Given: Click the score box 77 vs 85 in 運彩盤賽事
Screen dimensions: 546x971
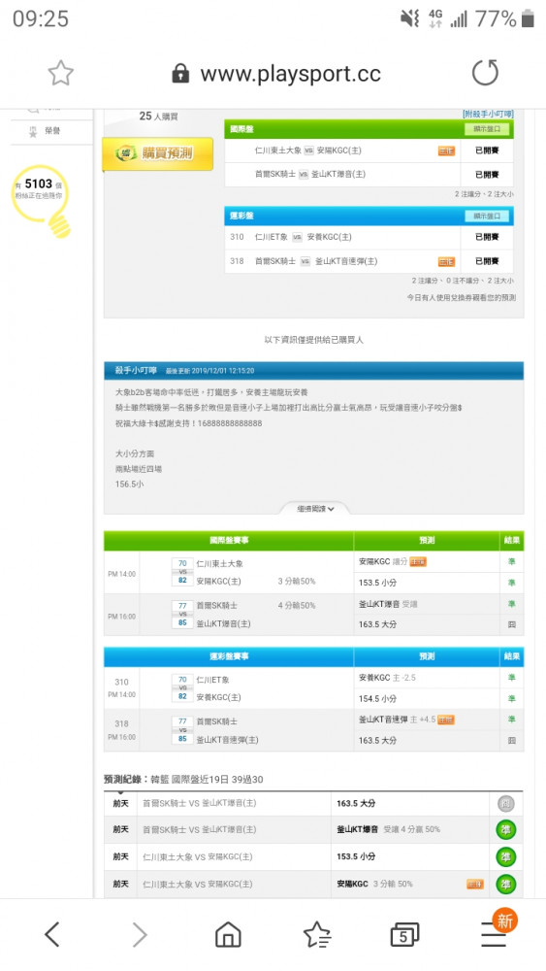Looking at the screenshot, I should coord(182,730).
